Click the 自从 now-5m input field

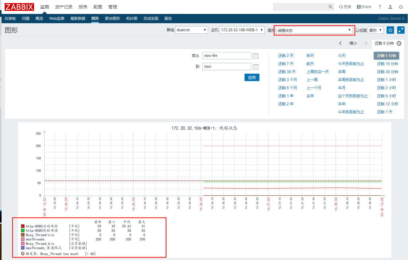click(x=227, y=56)
